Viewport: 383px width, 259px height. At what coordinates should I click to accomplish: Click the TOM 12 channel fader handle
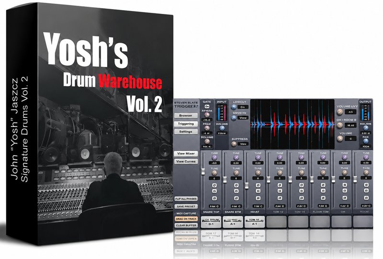point(269,180)
